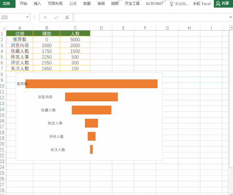Click cell 浏览内容 in column A
Screen dimensions: 233x195
(x=20, y=45)
